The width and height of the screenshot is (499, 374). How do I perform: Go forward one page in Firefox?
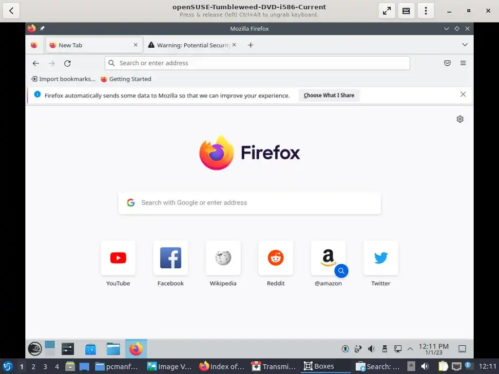pos(52,63)
